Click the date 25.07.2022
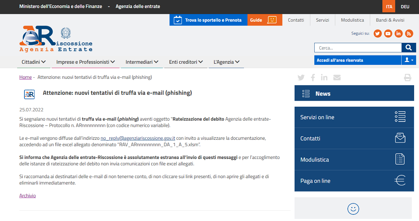This screenshot has width=419, height=221. pos(31,109)
